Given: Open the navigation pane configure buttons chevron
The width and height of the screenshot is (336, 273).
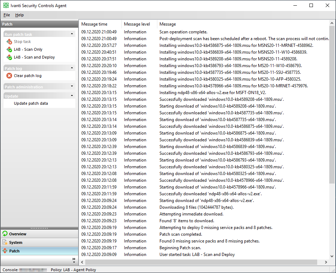Looking at the screenshot, I should click(74, 260).
